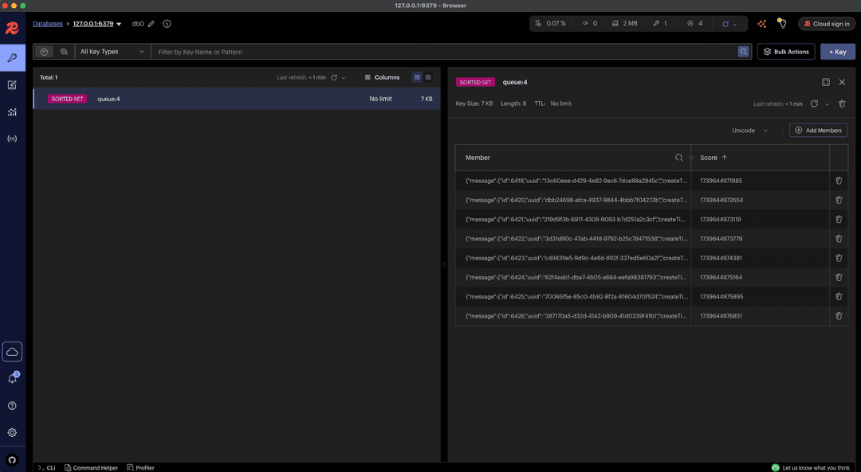Refresh the queue:4 key details
This screenshot has width=861, height=472.
[x=814, y=103]
